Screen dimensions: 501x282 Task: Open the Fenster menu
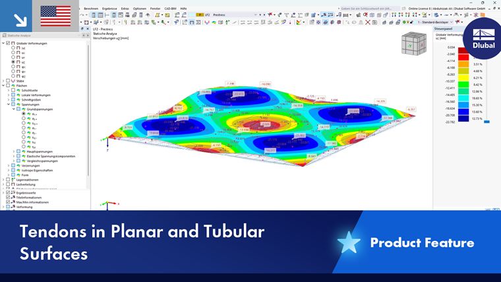coord(156,9)
